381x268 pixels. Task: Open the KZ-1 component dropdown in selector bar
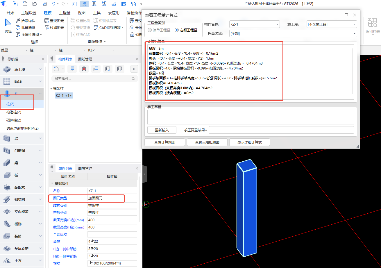(101, 50)
